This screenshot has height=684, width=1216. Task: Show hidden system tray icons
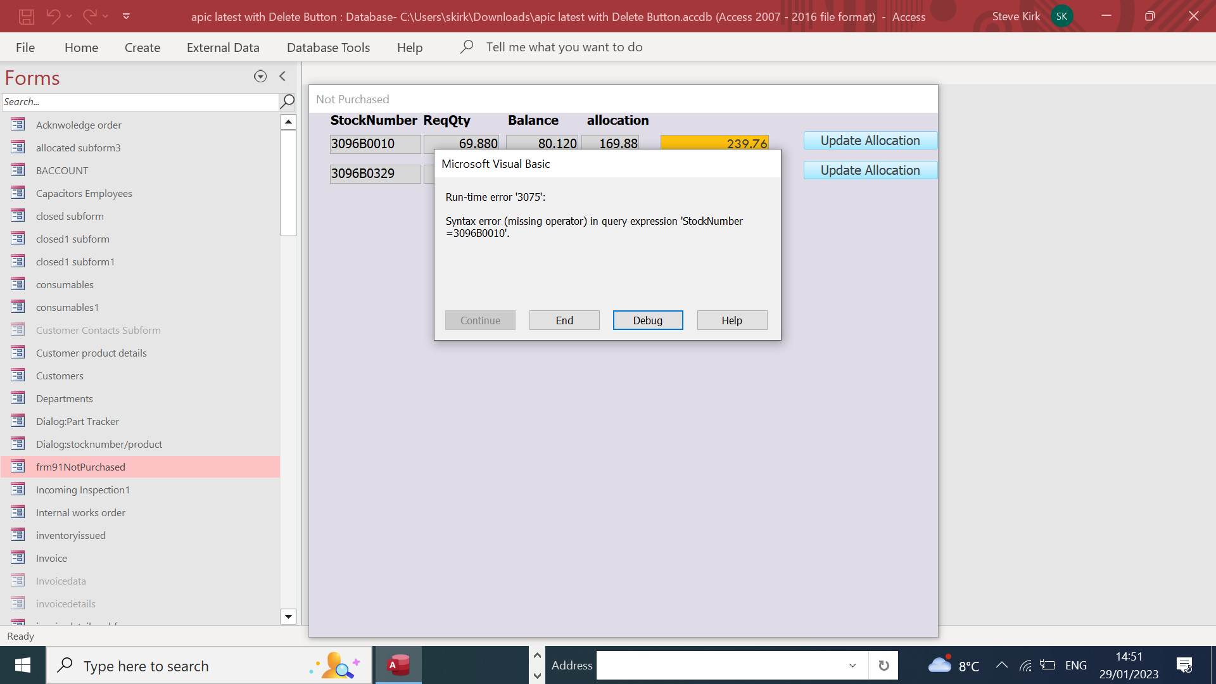(x=1001, y=665)
